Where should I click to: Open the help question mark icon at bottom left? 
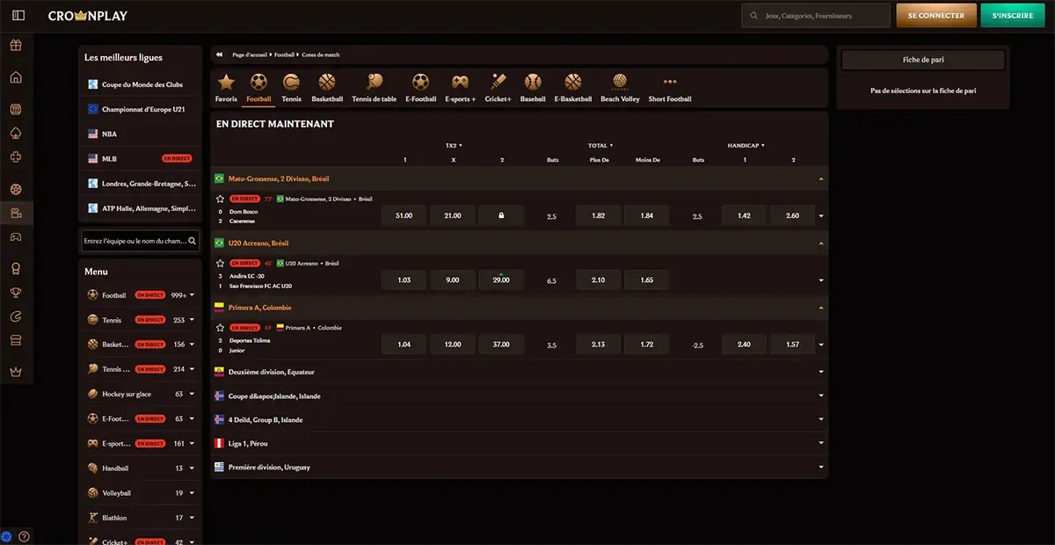[24, 536]
